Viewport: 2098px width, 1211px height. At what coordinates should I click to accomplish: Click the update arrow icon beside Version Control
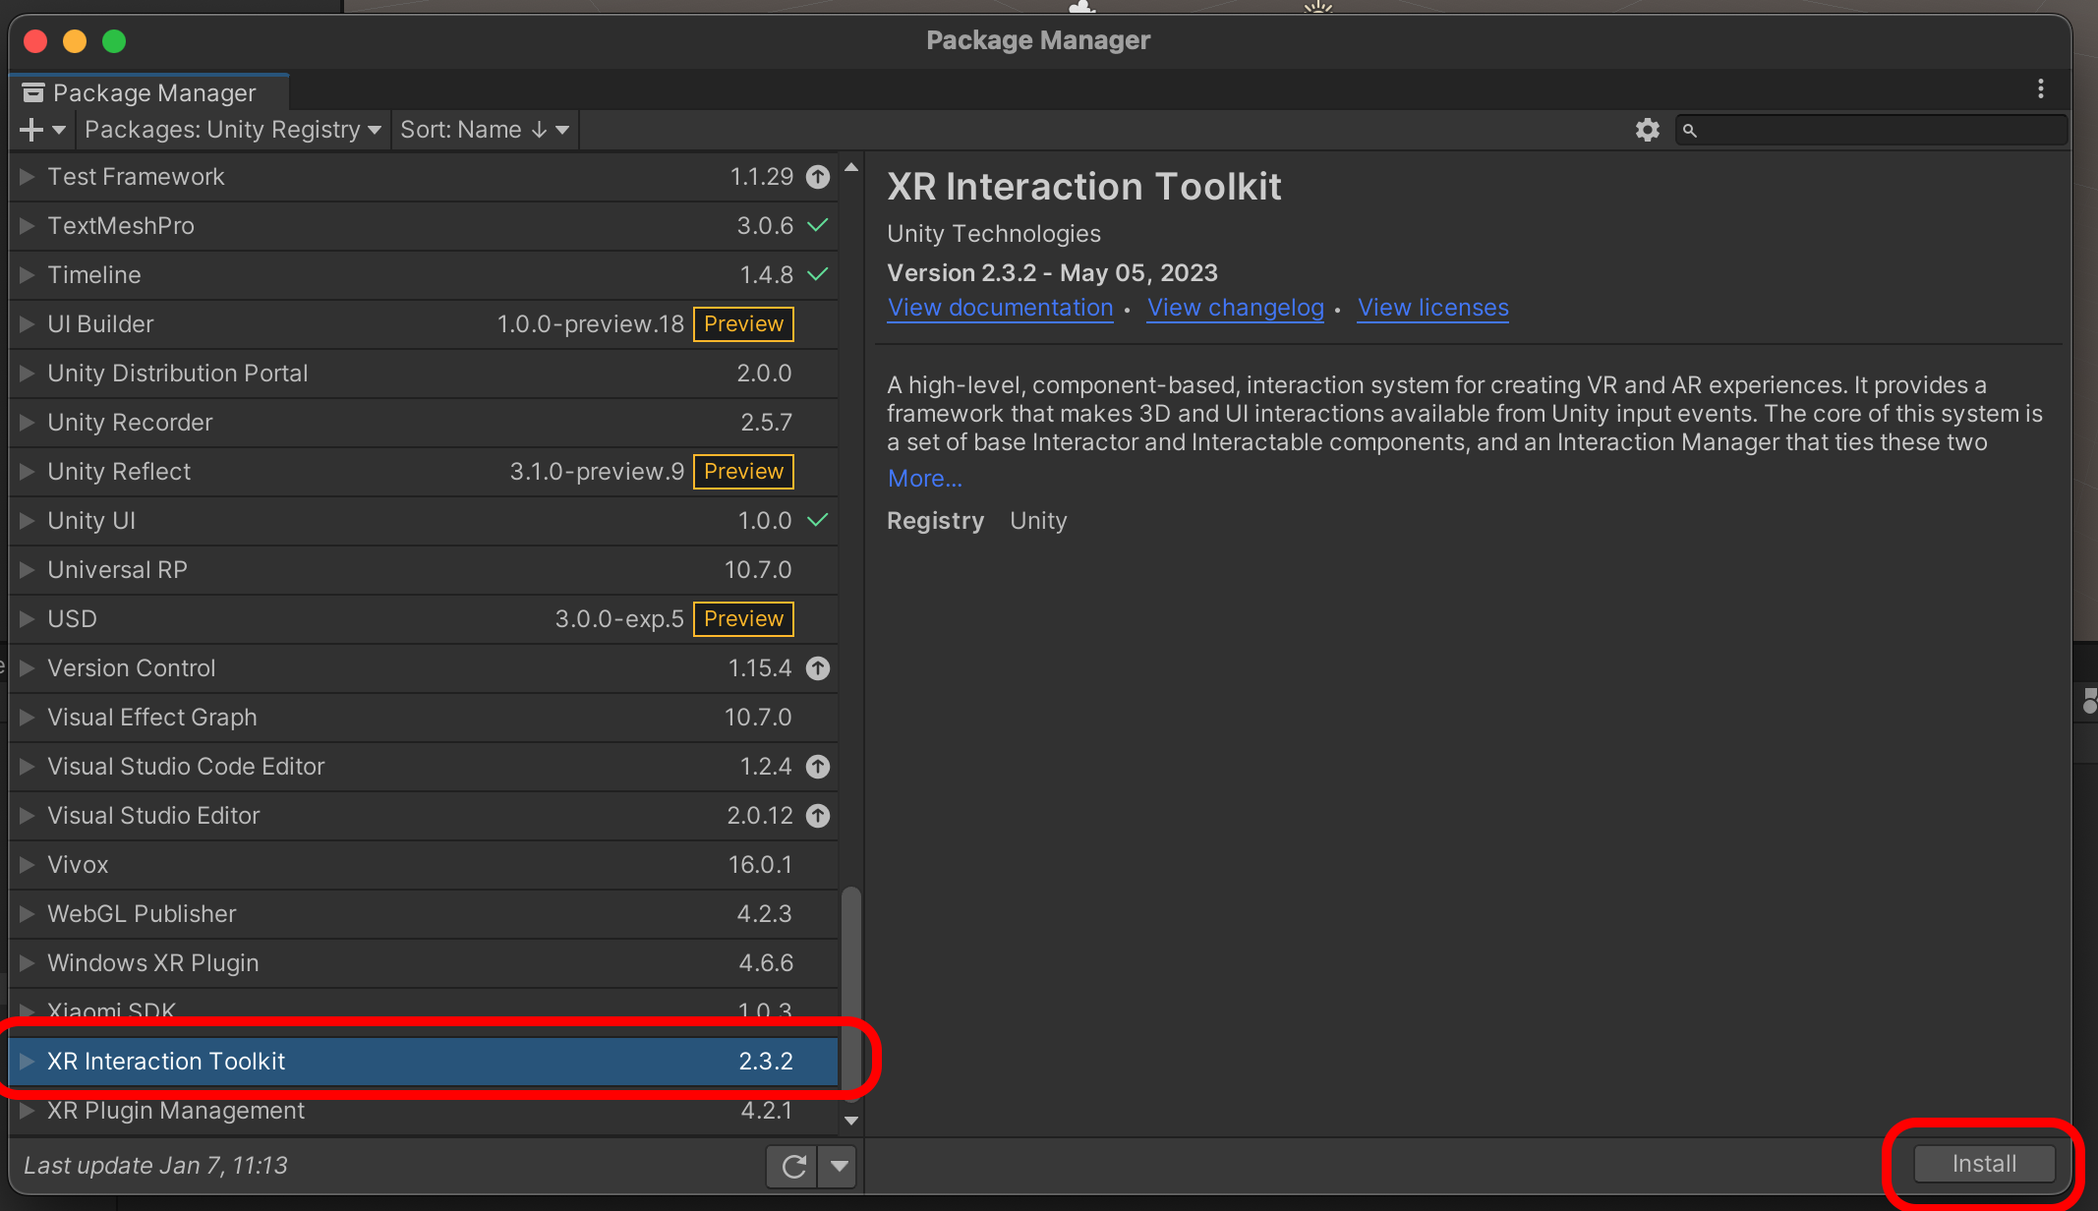click(818, 668)
